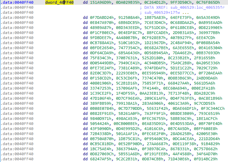Select value 498ACA53h
This screenshot has width=228, height=162.
click(x=127, y=119)
